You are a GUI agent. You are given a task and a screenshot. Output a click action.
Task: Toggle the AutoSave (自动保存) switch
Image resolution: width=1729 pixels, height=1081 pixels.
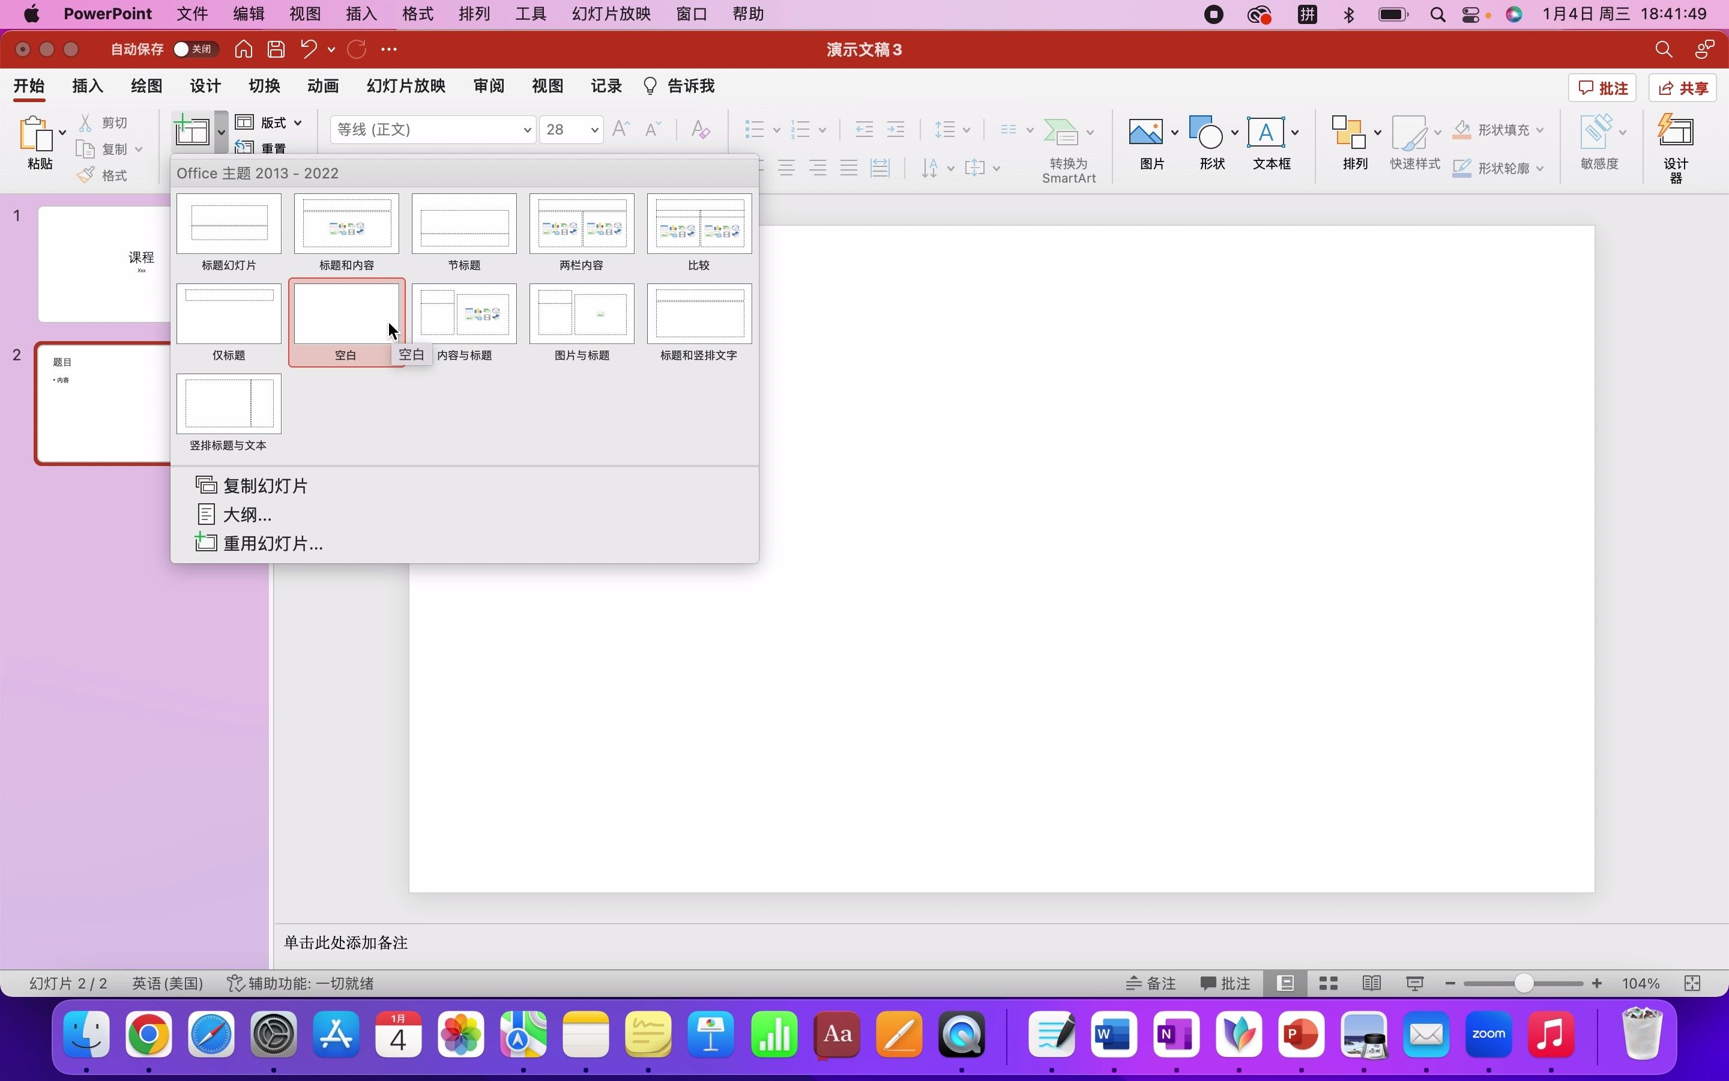tap(195, 49)
